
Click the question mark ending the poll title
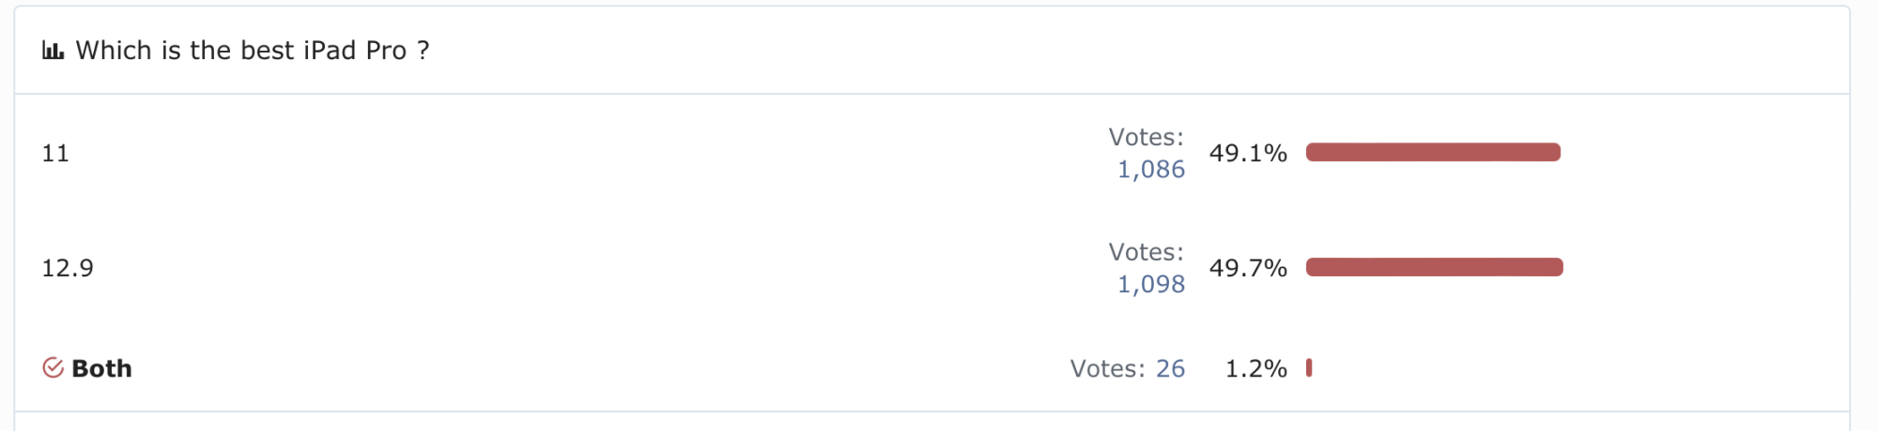[x=423, y=51]
